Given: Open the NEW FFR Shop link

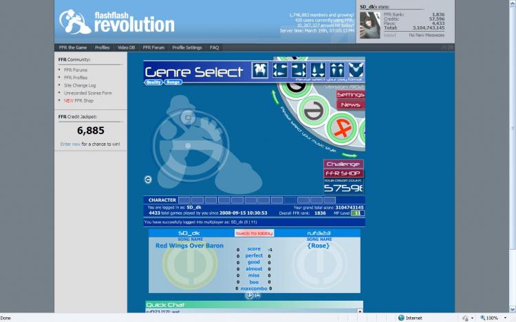Looking at the screenshot, I should pyautogui.click(x=78, y=100).
